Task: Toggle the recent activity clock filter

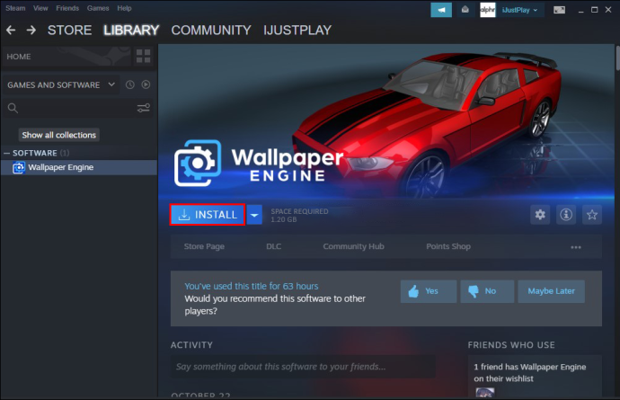Action: [x=129, y=84]
